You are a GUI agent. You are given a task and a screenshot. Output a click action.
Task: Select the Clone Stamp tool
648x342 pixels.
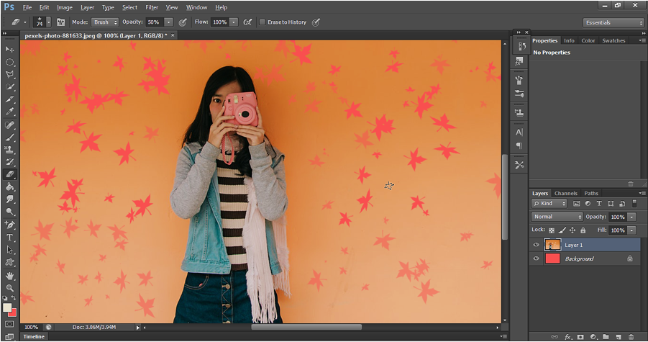pos(9,149)
